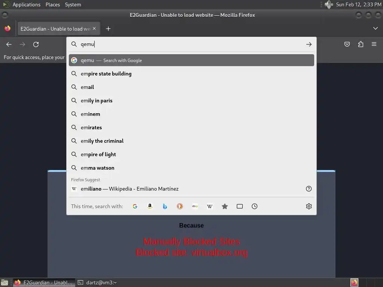383x287 pixels.
Task: Open Firefox hamburger application menu
Action: (374, 44)
